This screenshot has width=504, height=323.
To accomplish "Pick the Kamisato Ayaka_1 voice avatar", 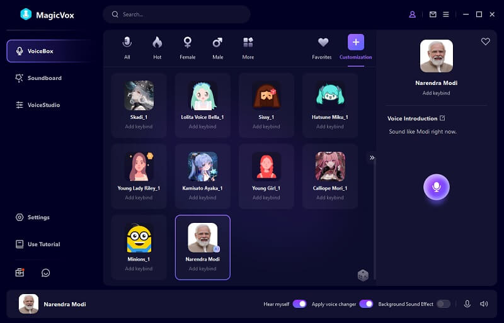I will point(202,166).
